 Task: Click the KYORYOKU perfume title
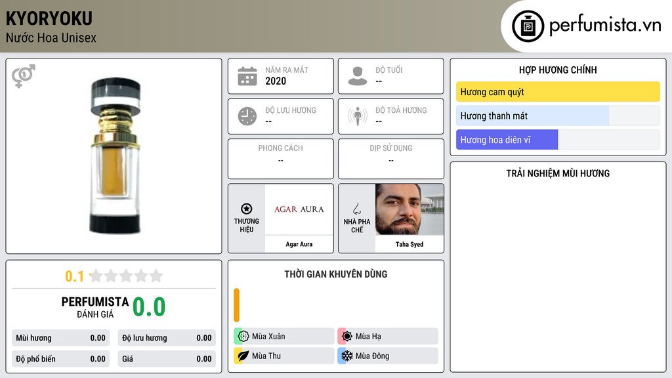coord(49,18)
